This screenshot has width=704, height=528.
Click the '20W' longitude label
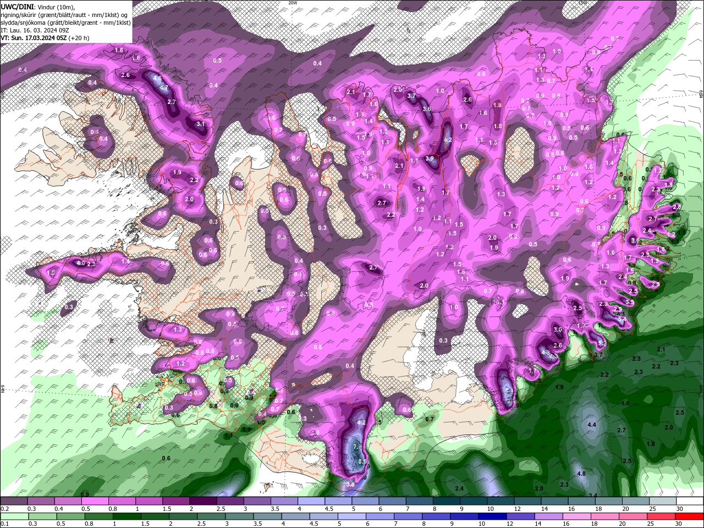[293, 3]
